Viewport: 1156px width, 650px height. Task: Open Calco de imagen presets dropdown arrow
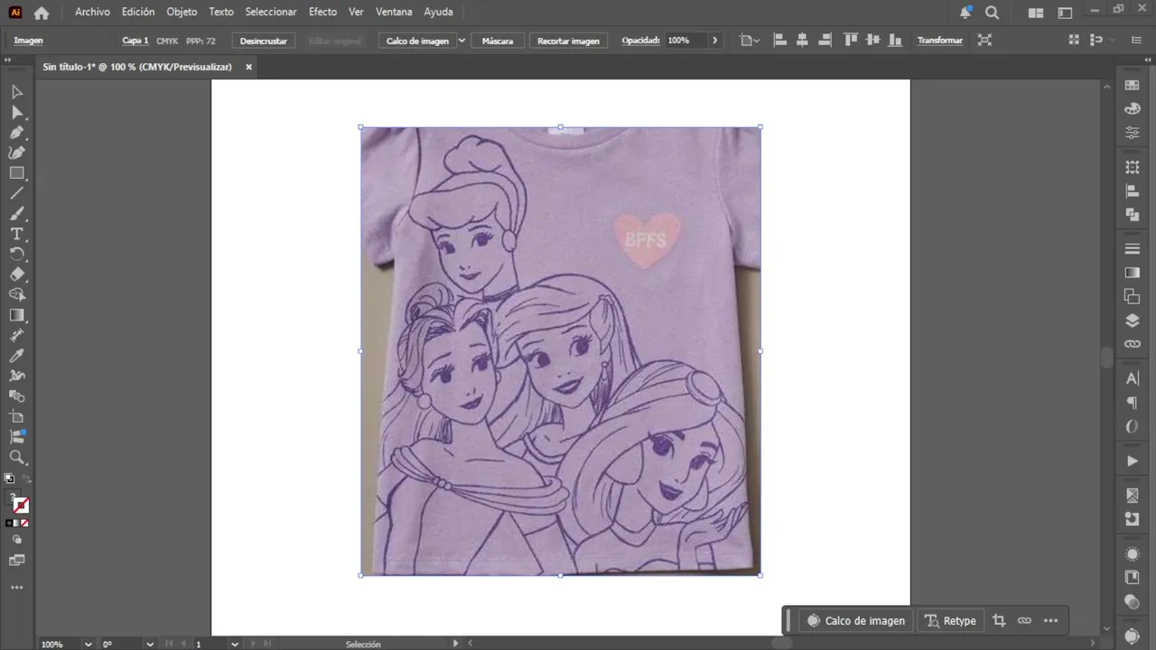tap(461, 41)
